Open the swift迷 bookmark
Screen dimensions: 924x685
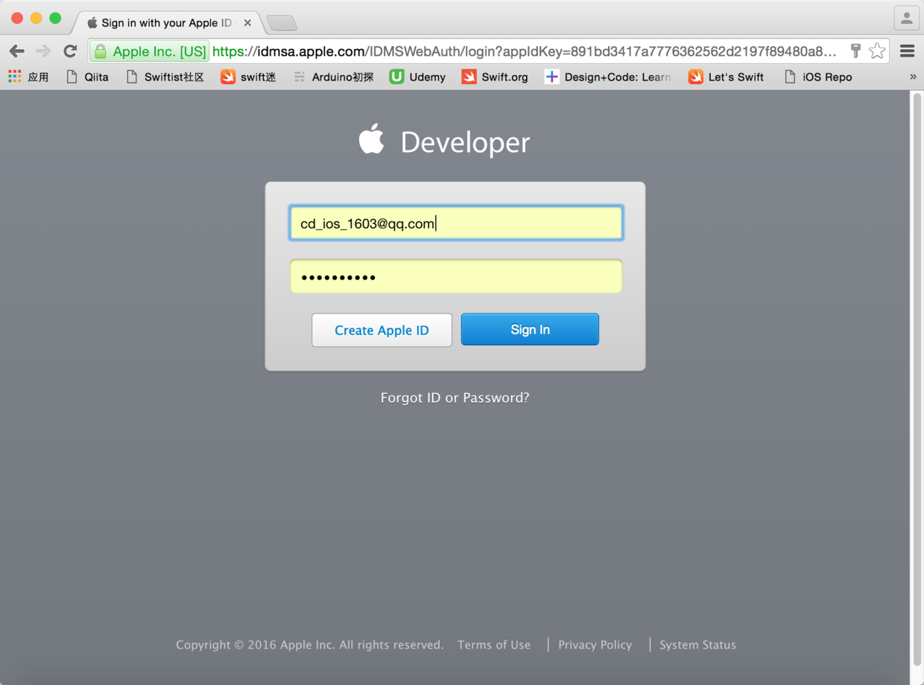248,77
